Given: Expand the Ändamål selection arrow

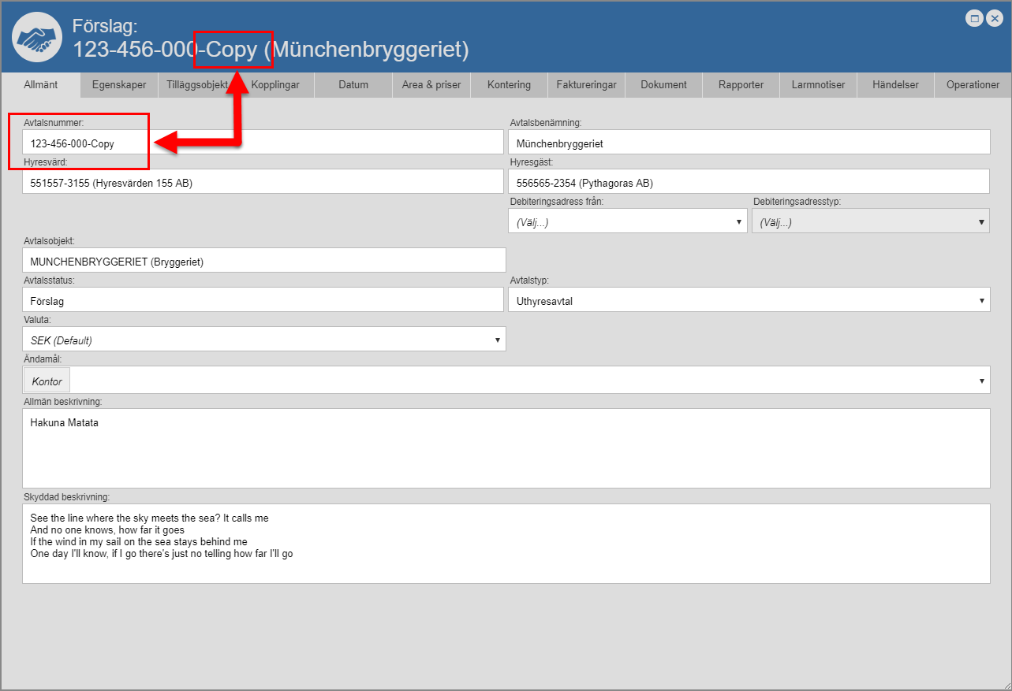Looking at the screenshot, I should (982, 381).
